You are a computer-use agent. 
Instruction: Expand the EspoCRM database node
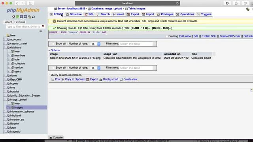tap(4, 80)
